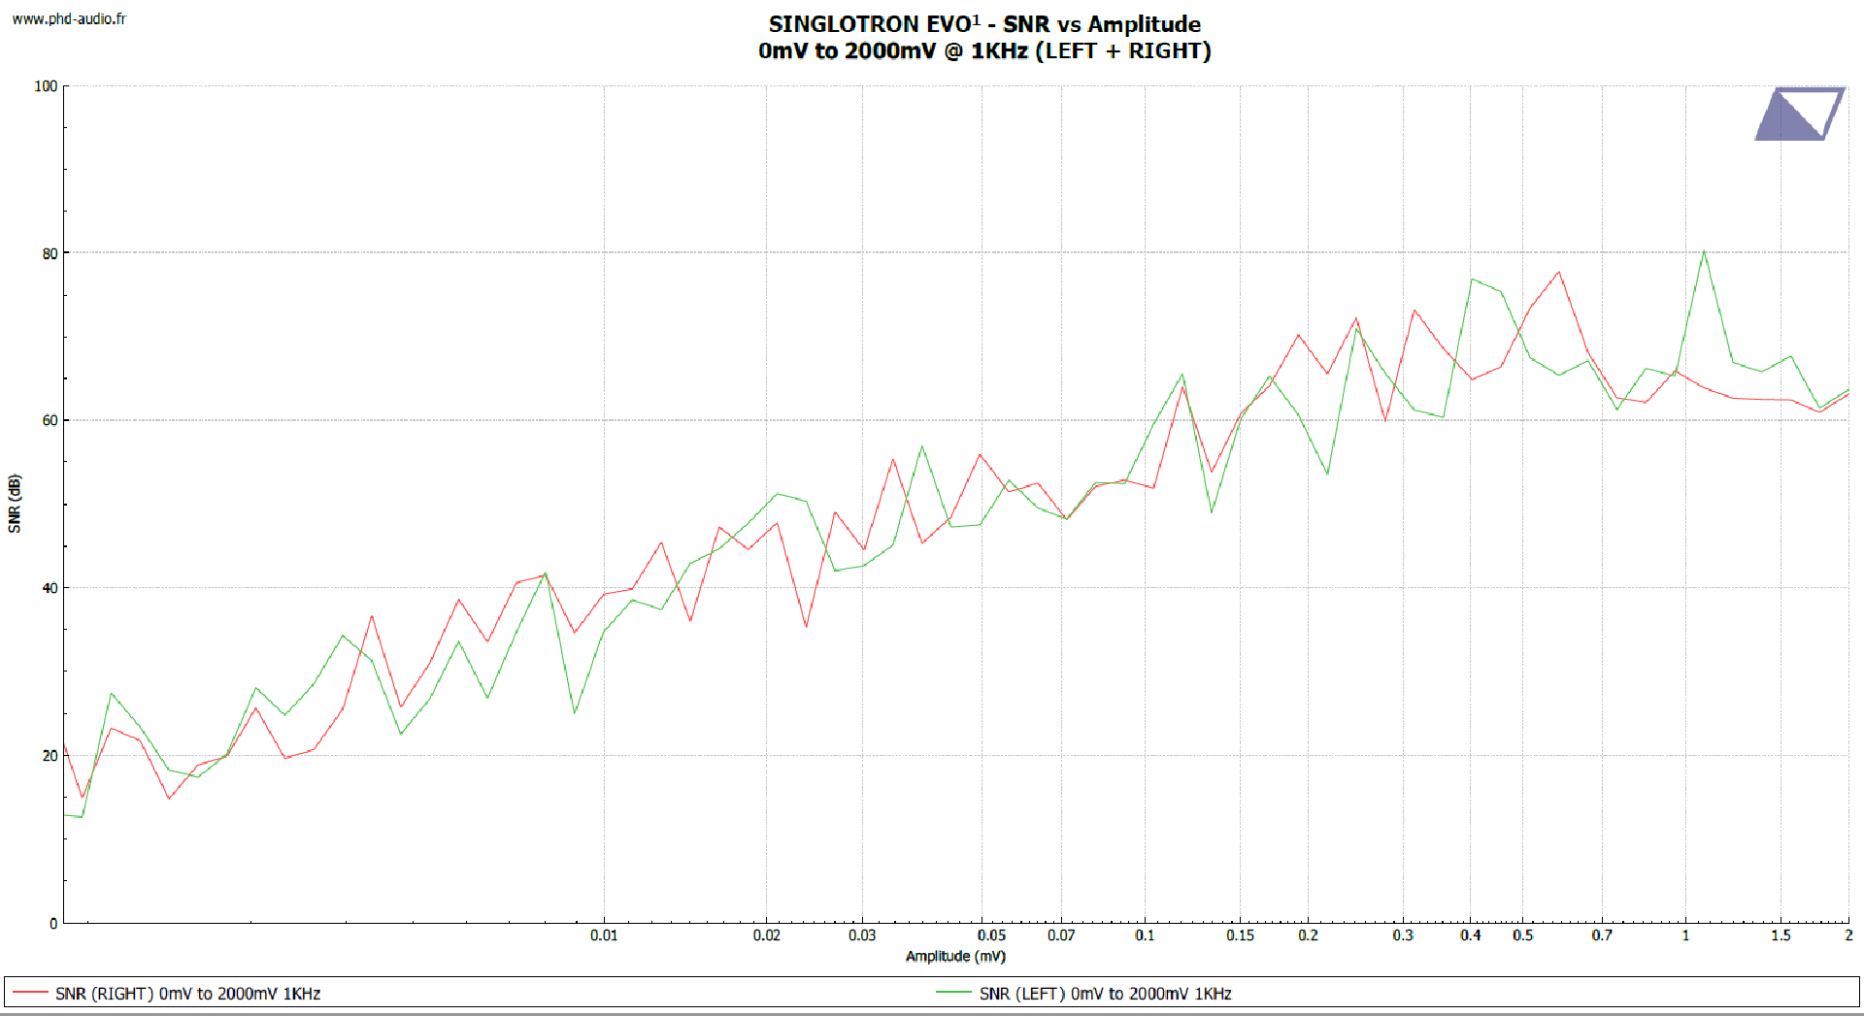Click the y-axis value 80
Viewport: 1864px width, 1016px height.
[50, 254]
